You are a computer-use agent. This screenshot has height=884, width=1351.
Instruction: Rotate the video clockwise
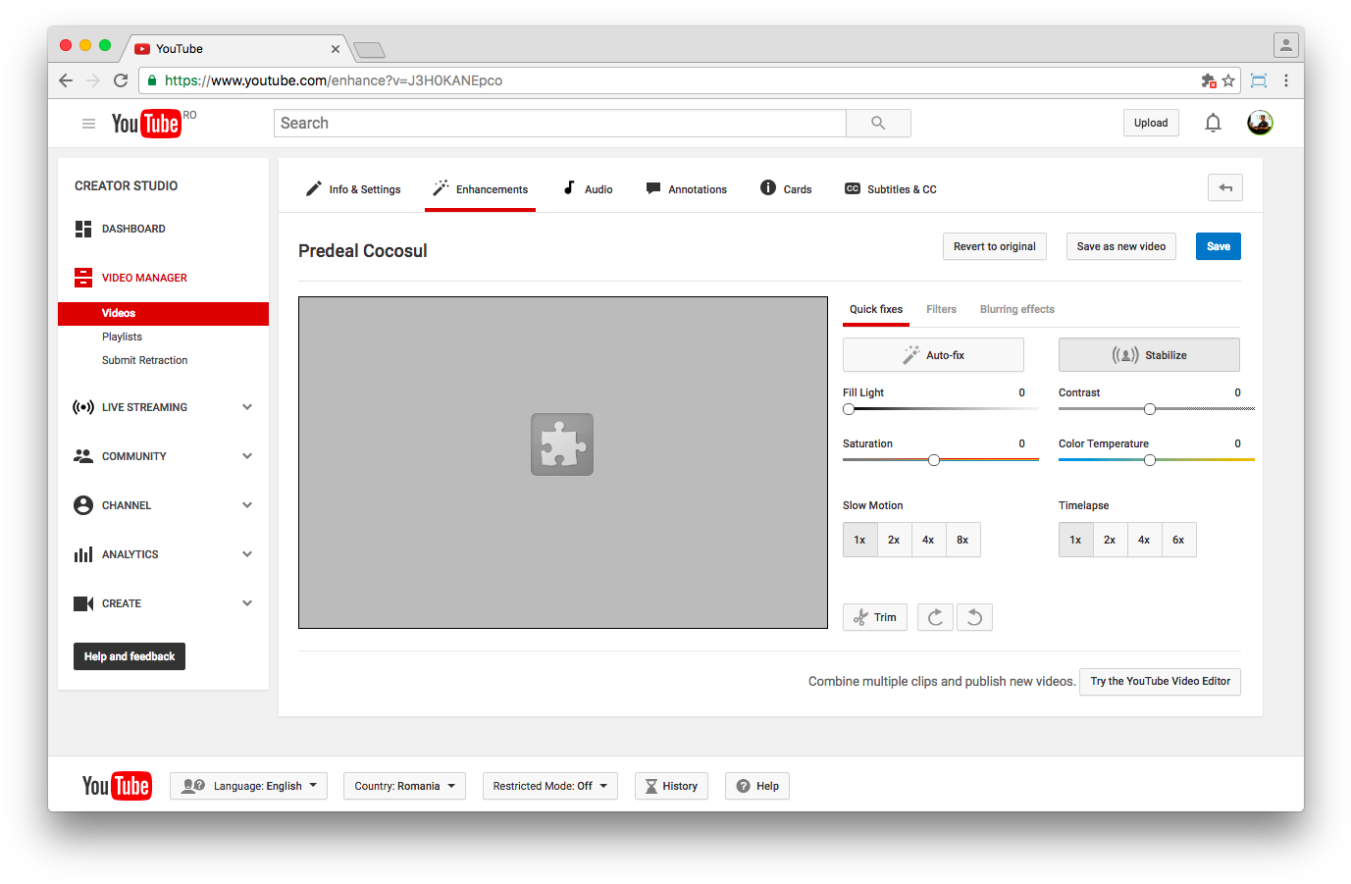934,617
